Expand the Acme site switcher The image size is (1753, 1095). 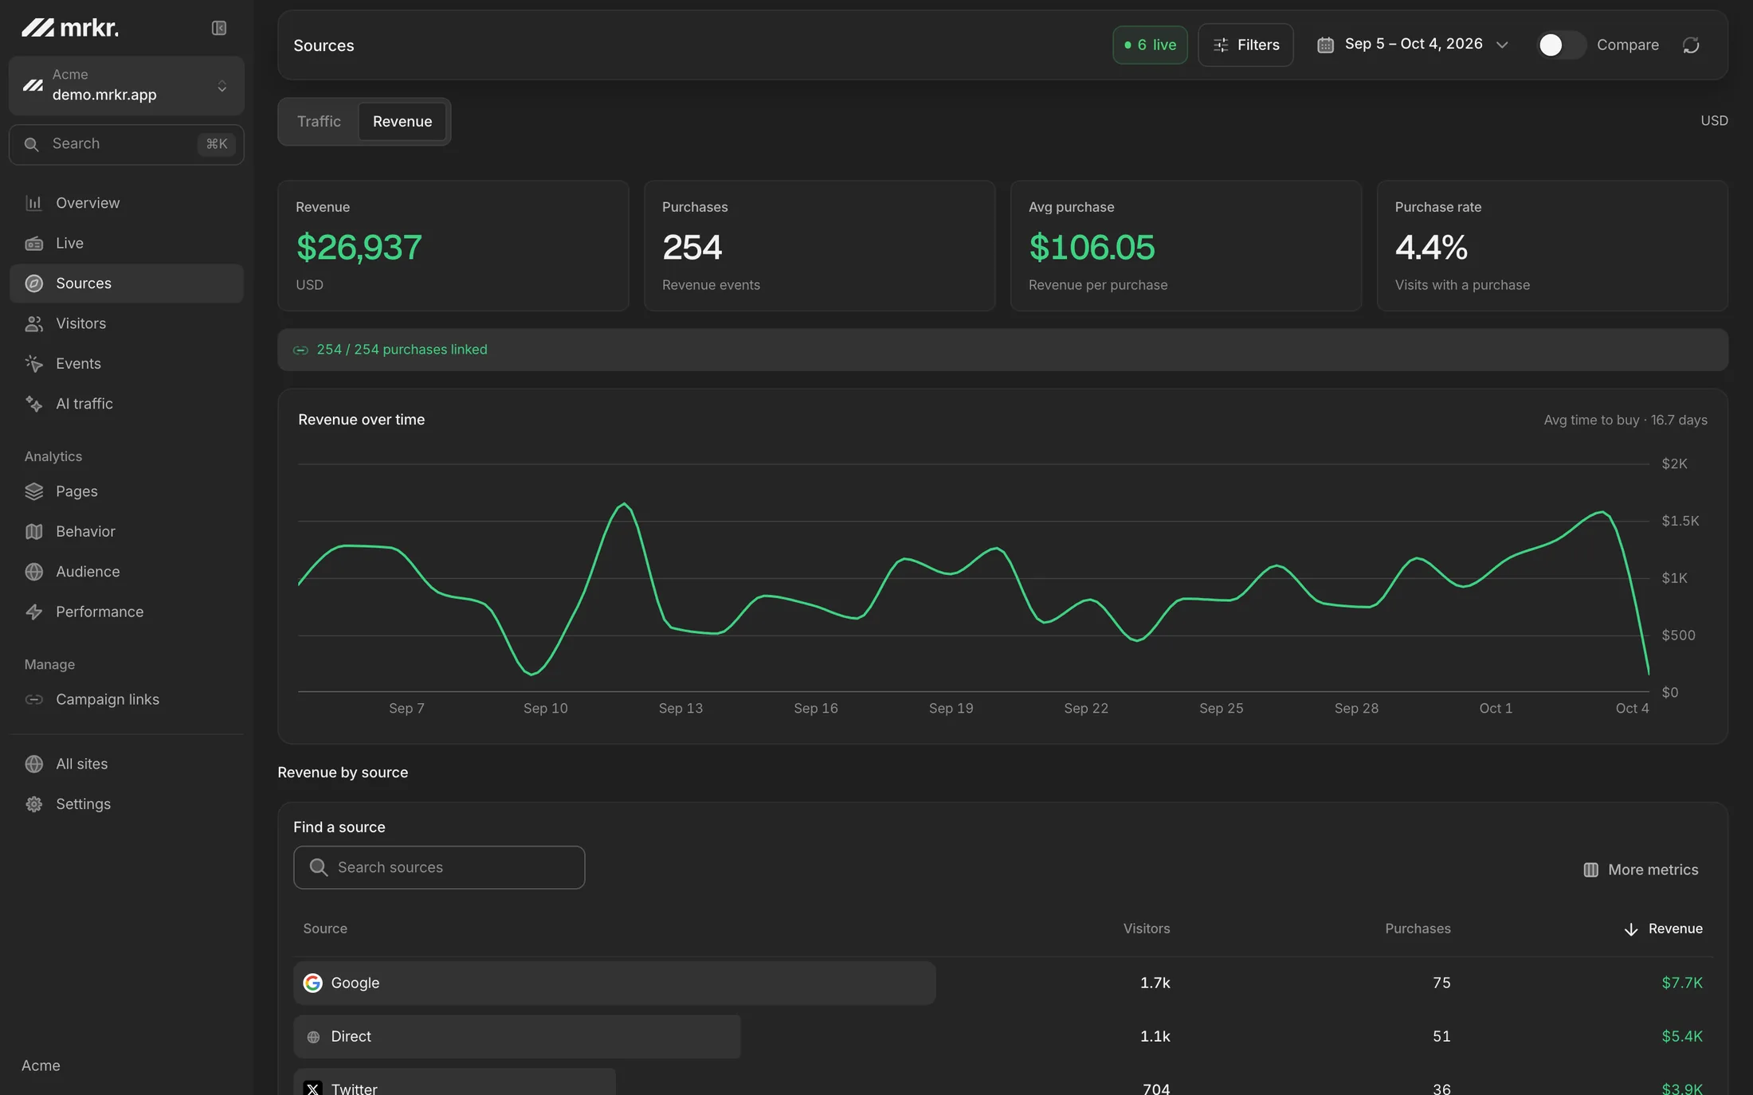(x=126, y=85)
